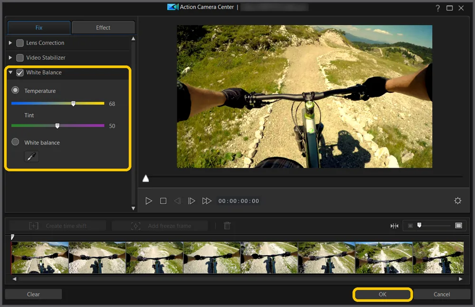Click the 00:00:00:00 timecode field
The height and width of the screenshot is (307, 475).
point(239,201)
